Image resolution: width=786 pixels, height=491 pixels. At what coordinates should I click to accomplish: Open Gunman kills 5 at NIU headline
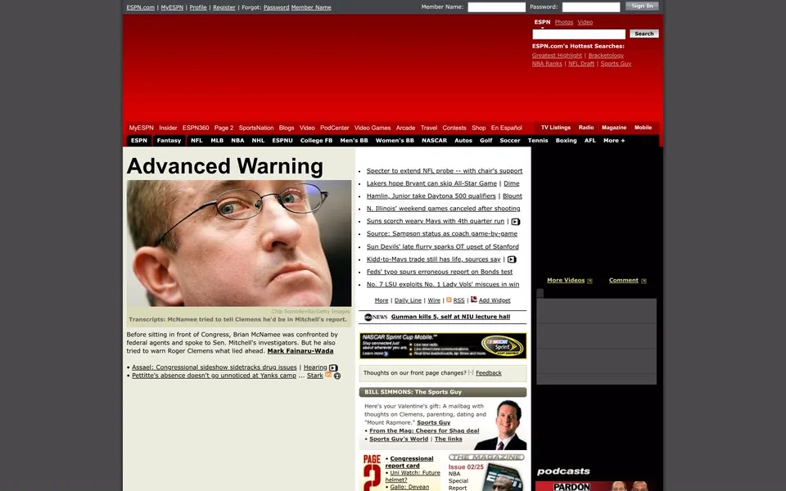450,317
